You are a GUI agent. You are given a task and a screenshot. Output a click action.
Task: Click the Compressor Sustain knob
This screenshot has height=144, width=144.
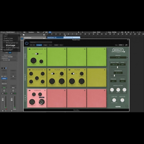33,60
